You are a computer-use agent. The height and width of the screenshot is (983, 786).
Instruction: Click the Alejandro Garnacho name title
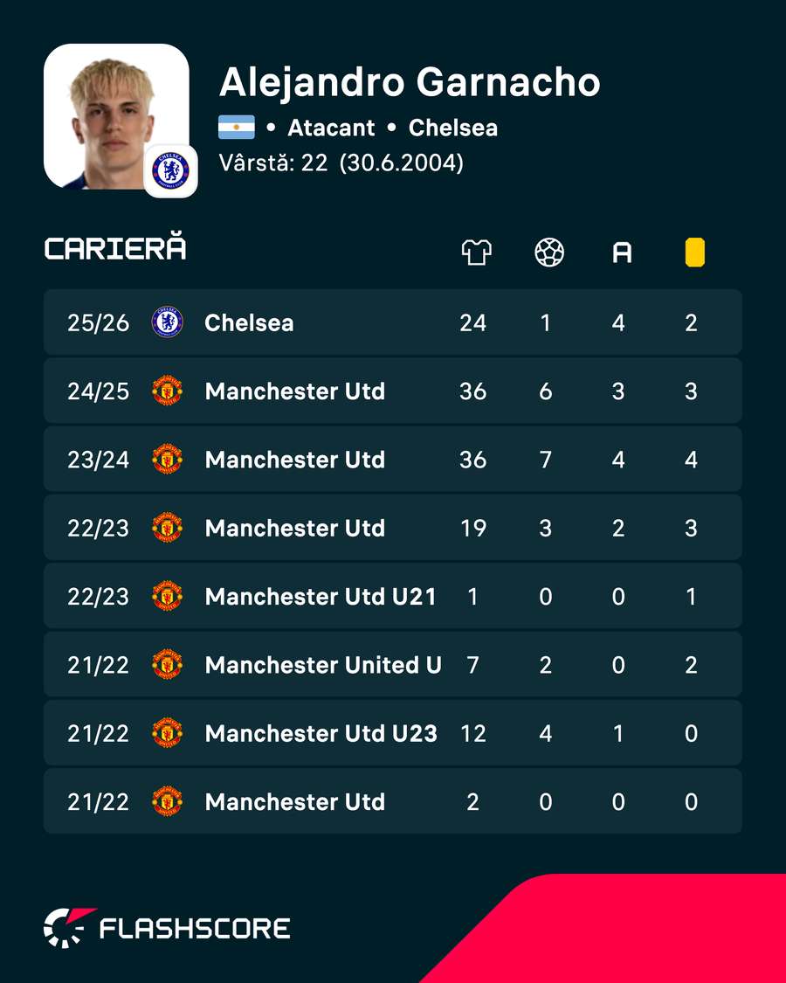[410, 82]
